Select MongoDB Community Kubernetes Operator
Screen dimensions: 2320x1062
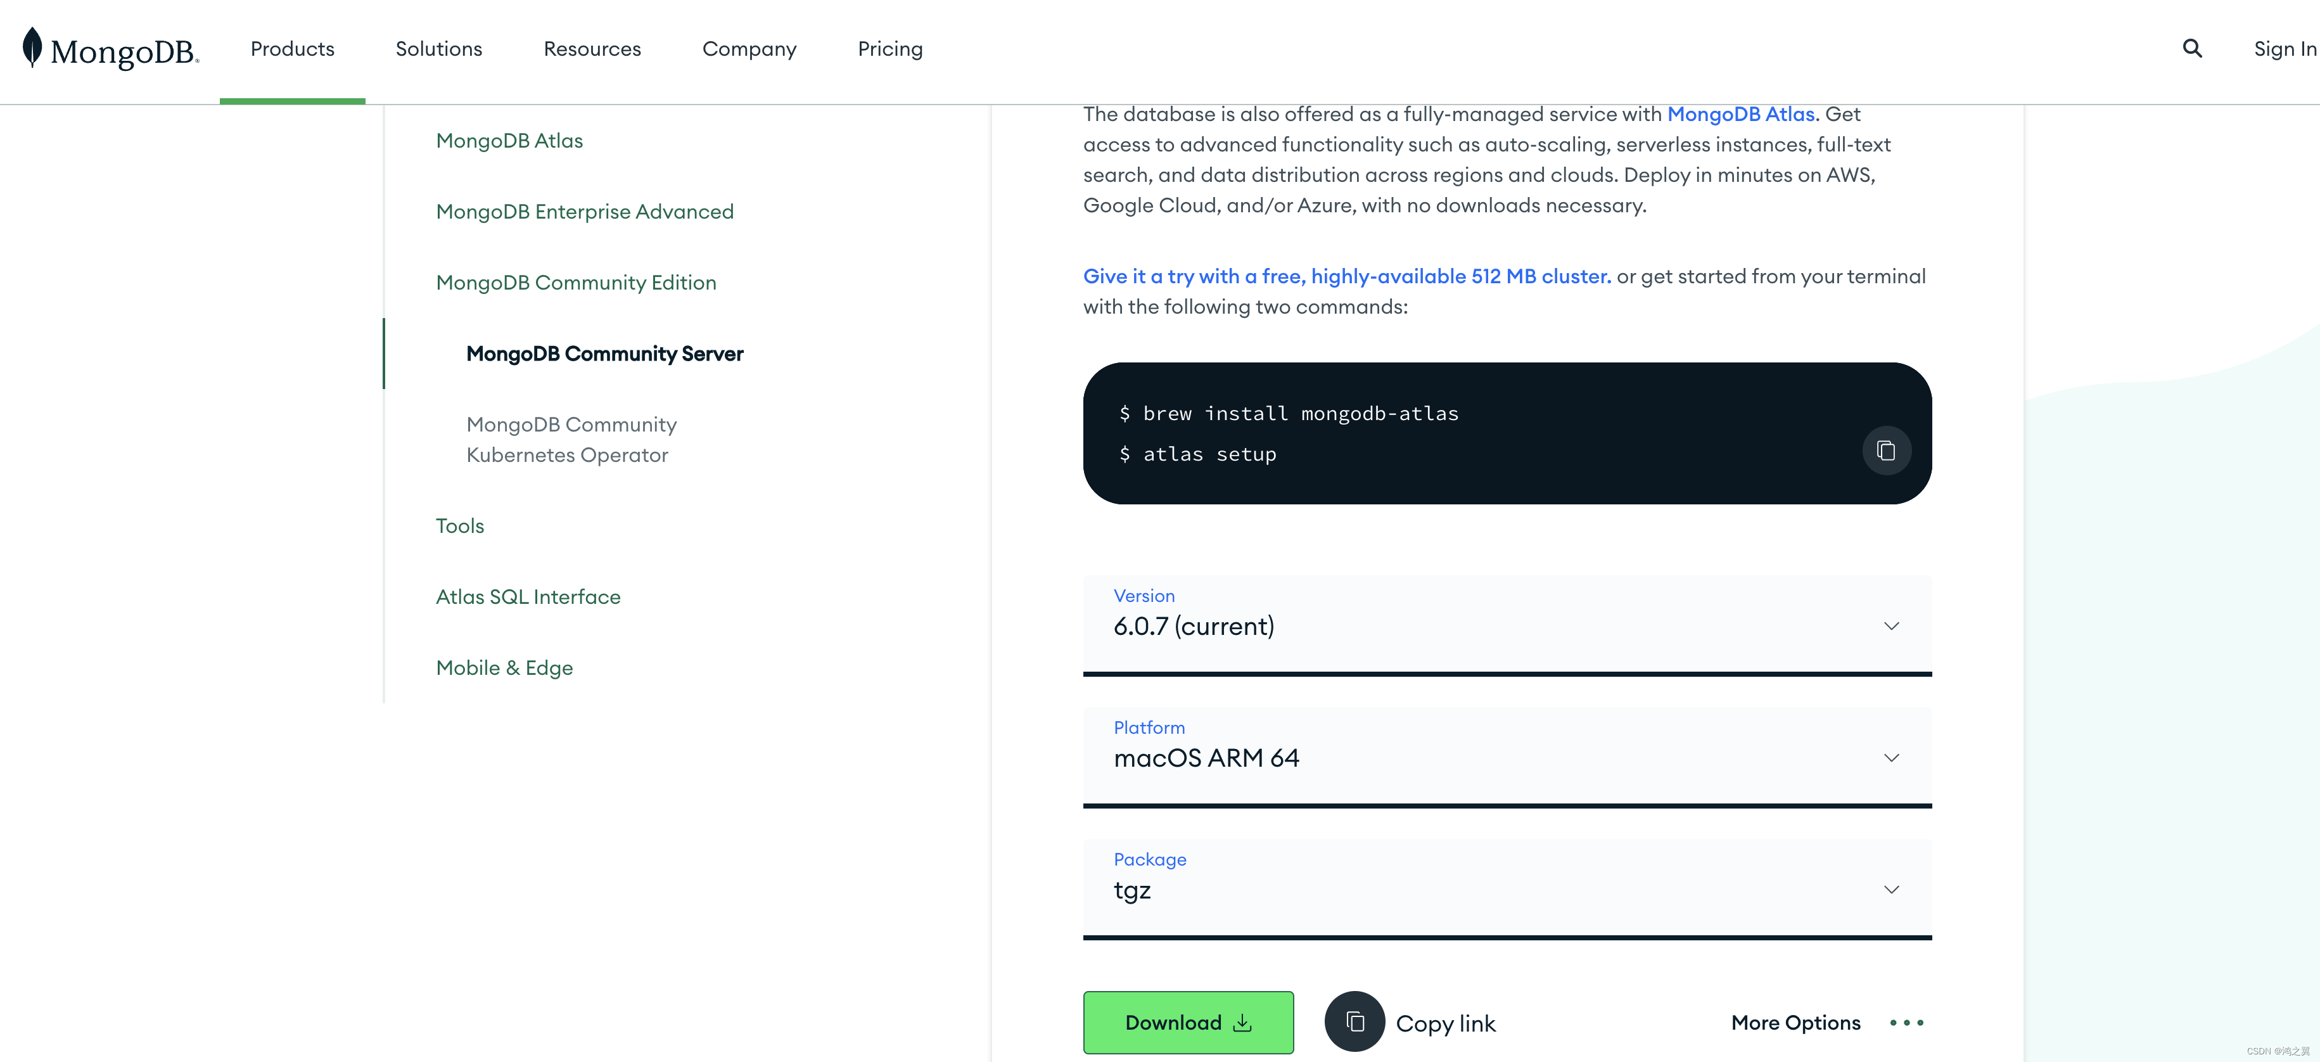(571, 440)
